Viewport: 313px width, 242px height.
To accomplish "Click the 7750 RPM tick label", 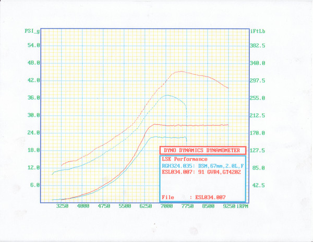I will coord(187,206).
